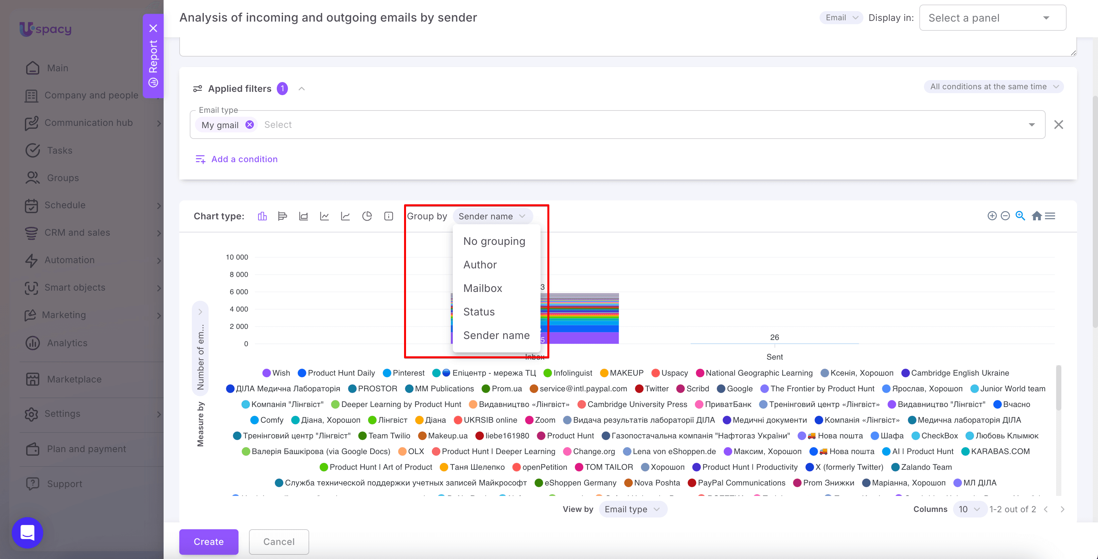The image size is (1098, 559).
Task: Delete the Email type filter condition
Action: (x=1058, y=124)
